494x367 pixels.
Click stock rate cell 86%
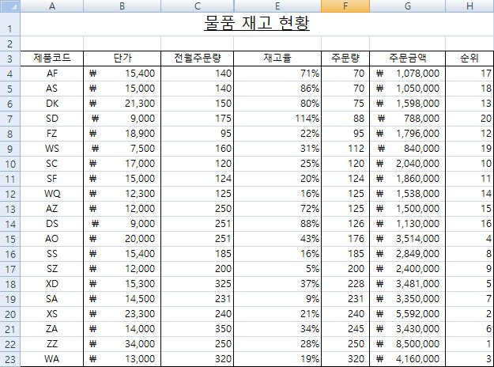point(277,89)
